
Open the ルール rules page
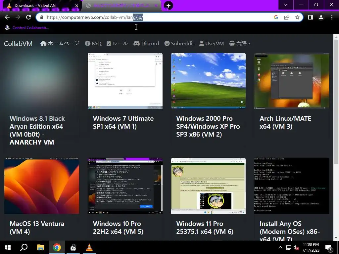tap(117, 43)
